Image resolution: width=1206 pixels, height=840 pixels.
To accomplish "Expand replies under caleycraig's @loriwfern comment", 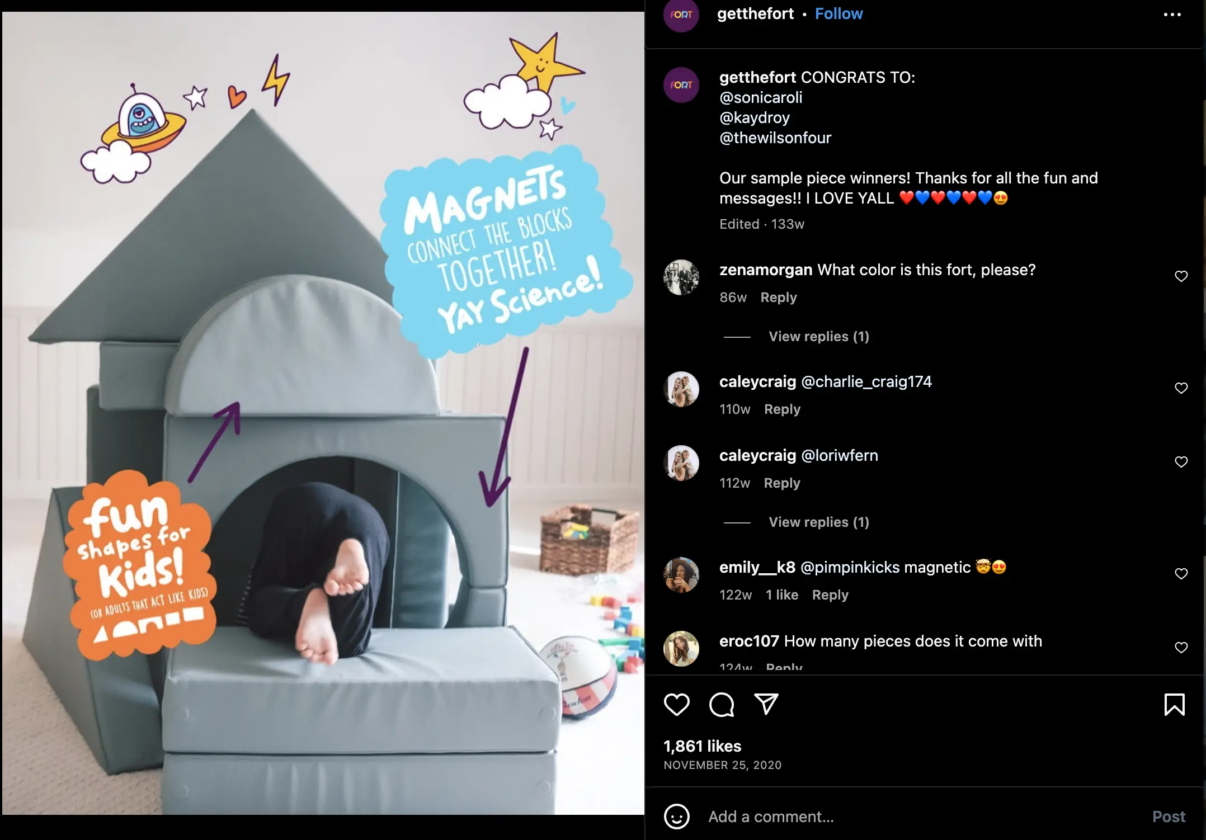I will click(818, 522).
